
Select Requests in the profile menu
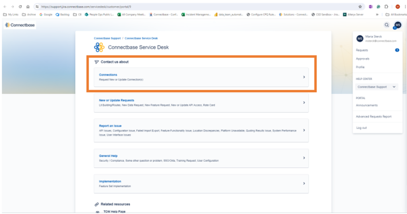click(362, 50)
